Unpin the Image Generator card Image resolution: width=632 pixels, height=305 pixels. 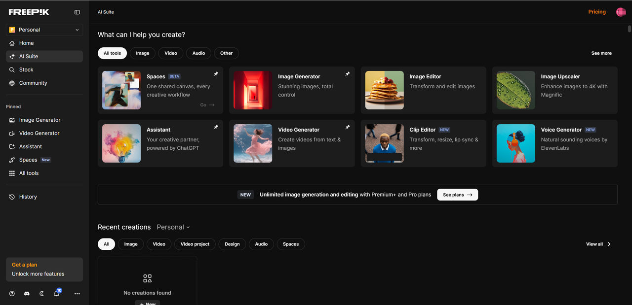click(347, 74)
